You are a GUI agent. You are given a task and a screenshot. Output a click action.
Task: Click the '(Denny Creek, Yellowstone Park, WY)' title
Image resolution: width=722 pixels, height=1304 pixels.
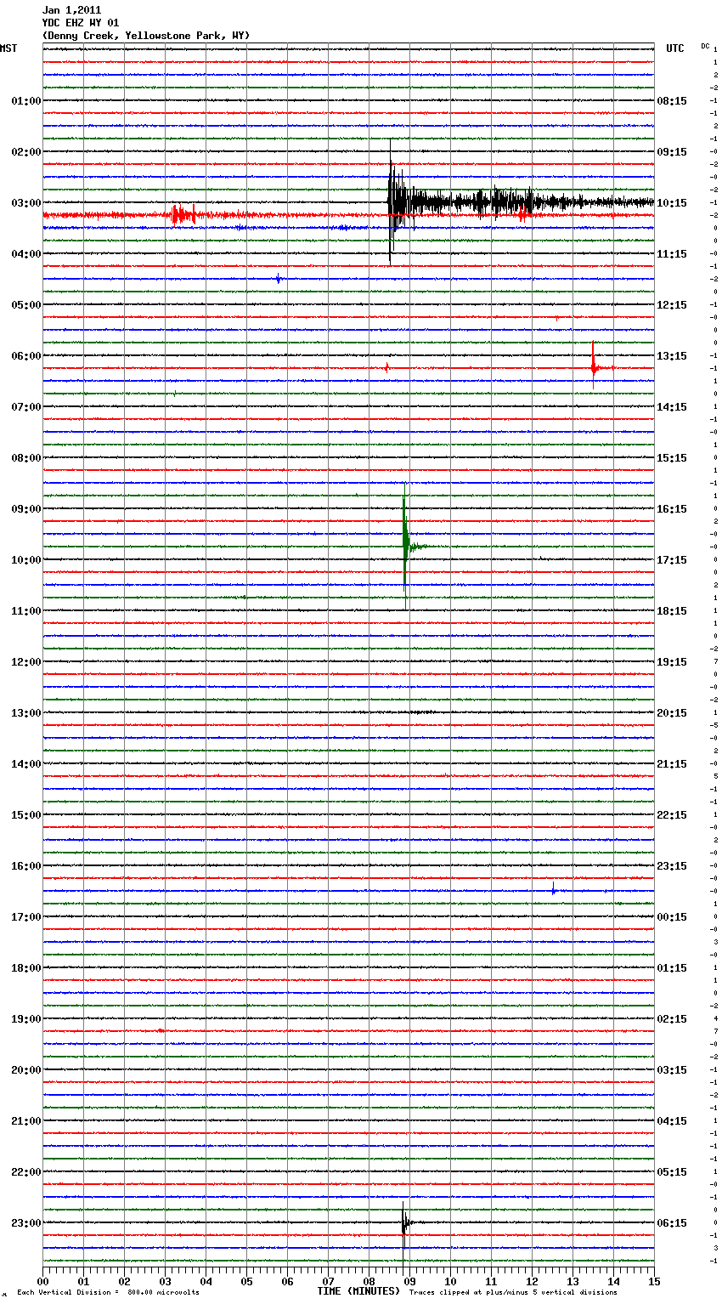point(146,36)
